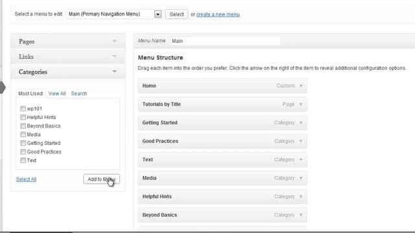
Task: Click the Beyond Basics menu item title
Action: point(160,215)
